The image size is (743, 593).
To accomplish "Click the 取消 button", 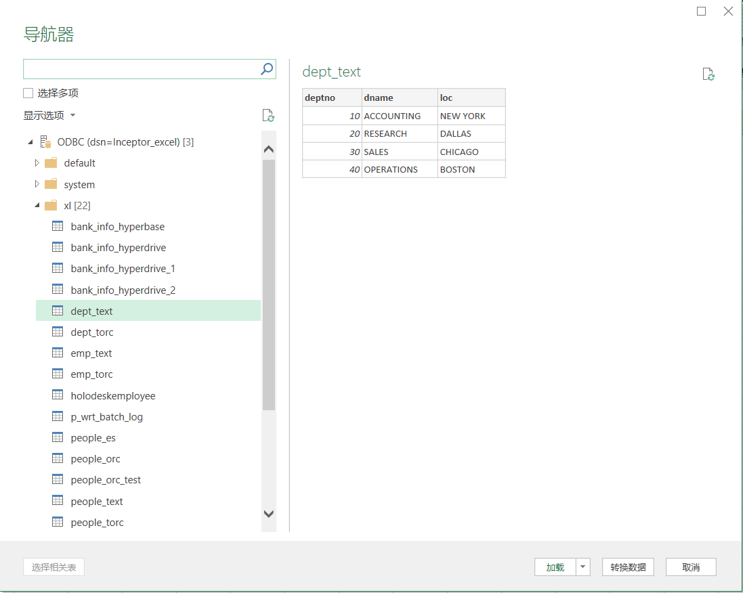I will [x=690, y=567].
